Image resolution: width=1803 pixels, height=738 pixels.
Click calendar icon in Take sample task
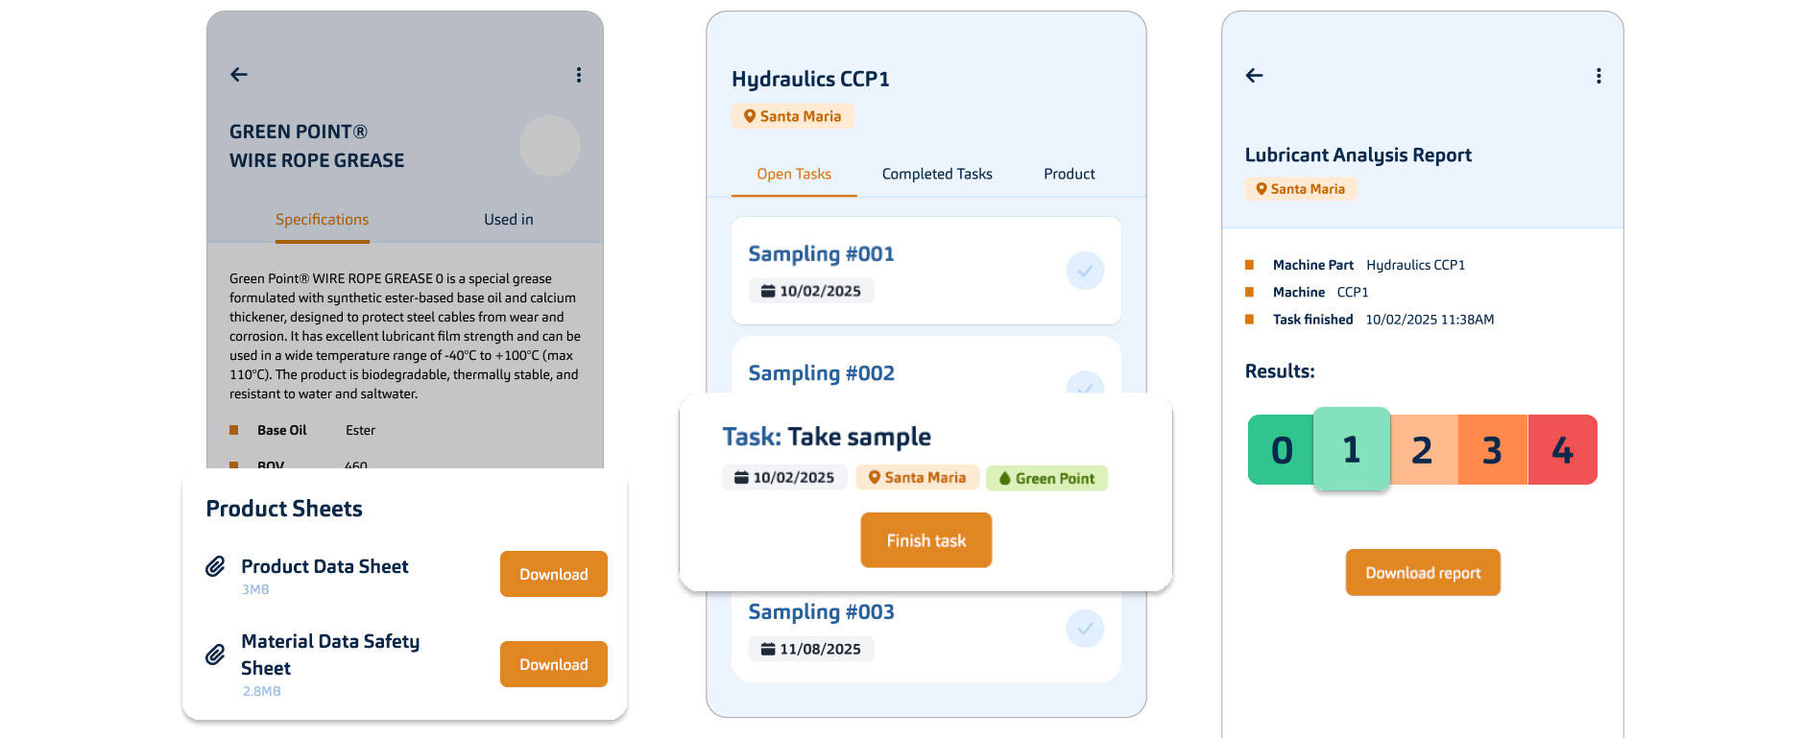tap(741, 477)
